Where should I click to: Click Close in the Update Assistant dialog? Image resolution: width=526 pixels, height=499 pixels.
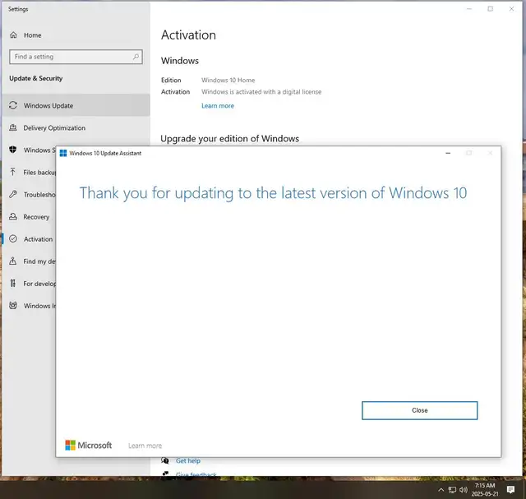[x=419, y=410]
